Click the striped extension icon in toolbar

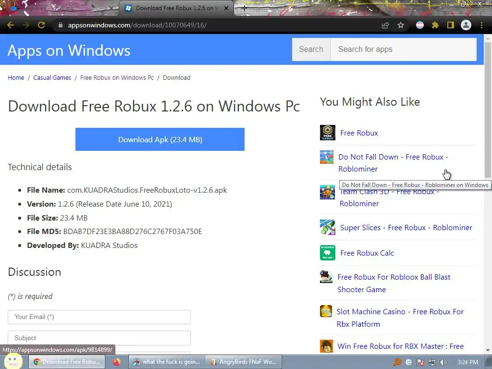point(420,25)
